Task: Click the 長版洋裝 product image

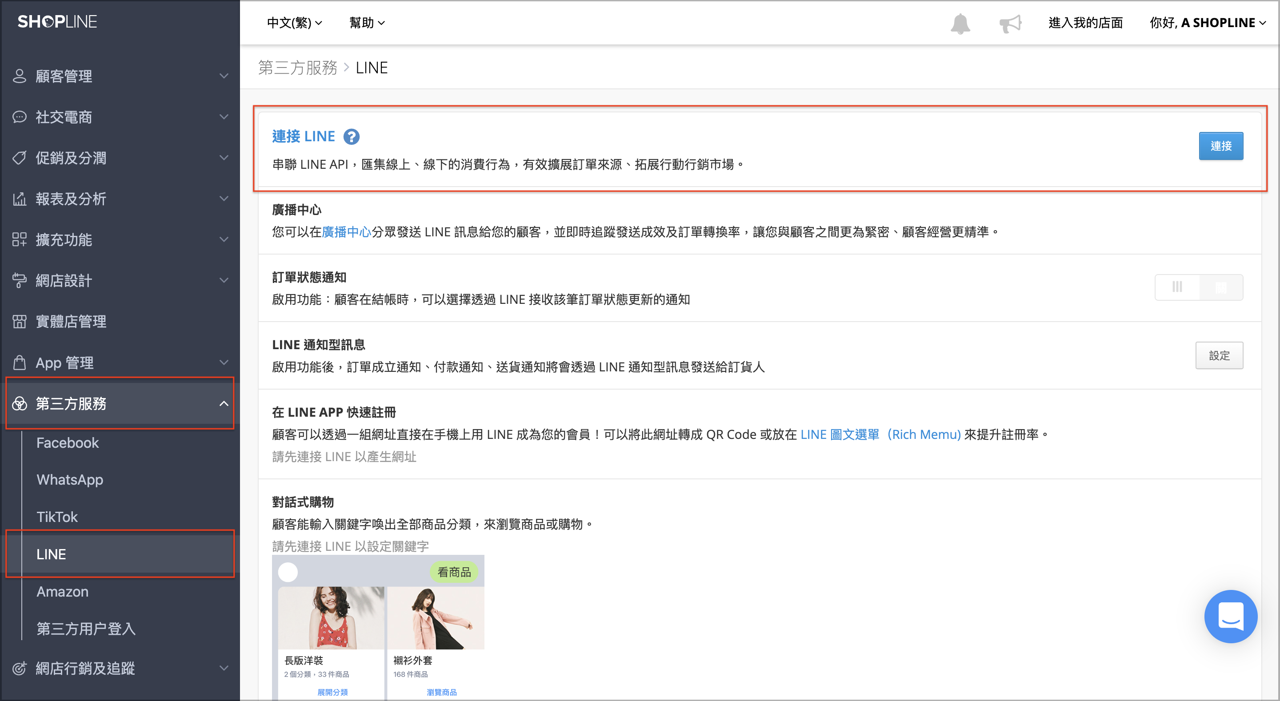Action: click(x=331, y=617)
